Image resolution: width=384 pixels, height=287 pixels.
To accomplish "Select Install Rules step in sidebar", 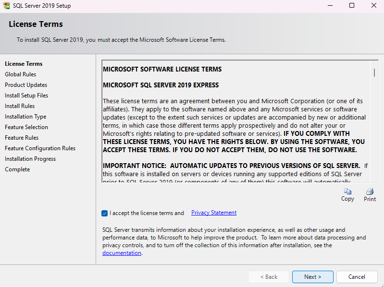I will [x=20, y=106].
